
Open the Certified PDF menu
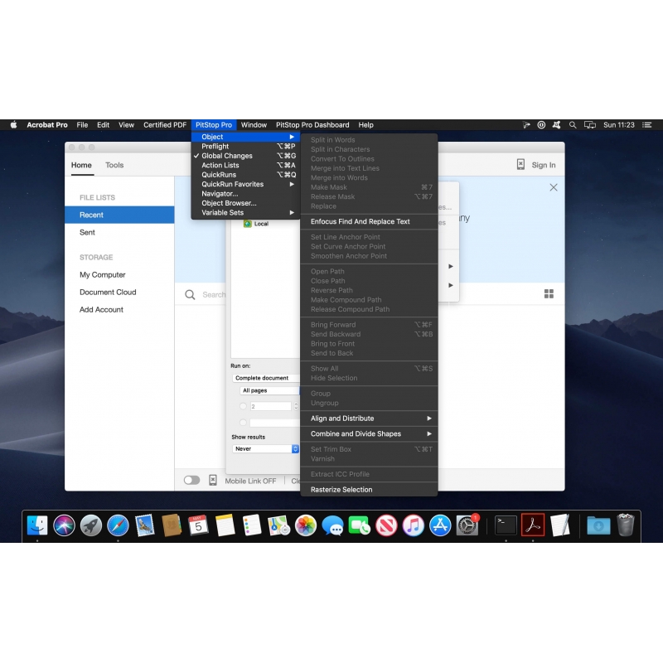pos(165,125)
